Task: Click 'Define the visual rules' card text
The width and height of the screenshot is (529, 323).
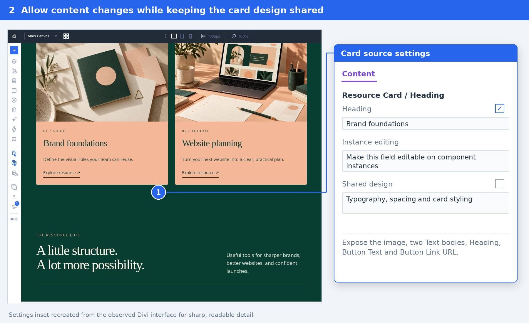Action: point(88,159)
